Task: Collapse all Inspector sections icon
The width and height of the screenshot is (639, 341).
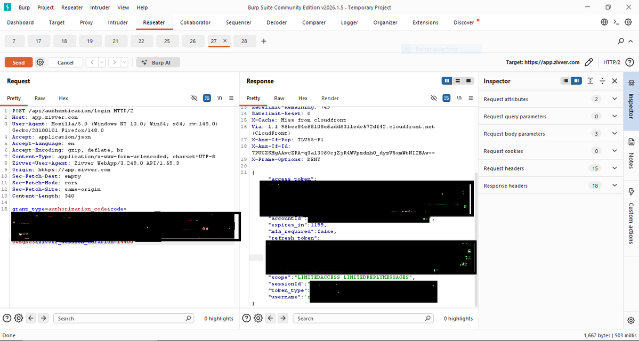Action: [x=602, y=81]
